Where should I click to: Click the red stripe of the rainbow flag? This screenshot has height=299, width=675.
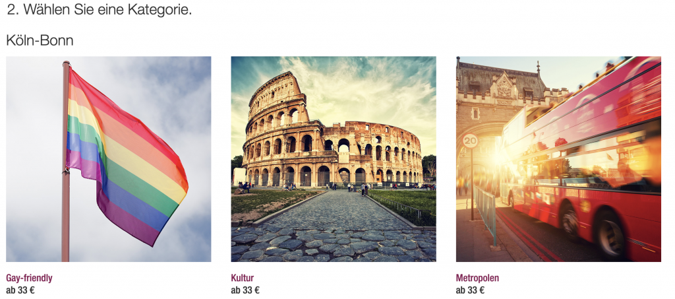pos(129,112)
